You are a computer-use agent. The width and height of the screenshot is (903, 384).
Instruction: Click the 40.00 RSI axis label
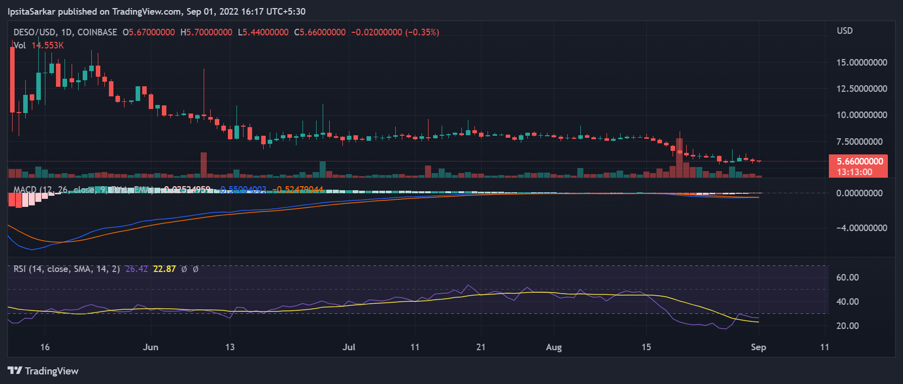[x=848, y=302]
